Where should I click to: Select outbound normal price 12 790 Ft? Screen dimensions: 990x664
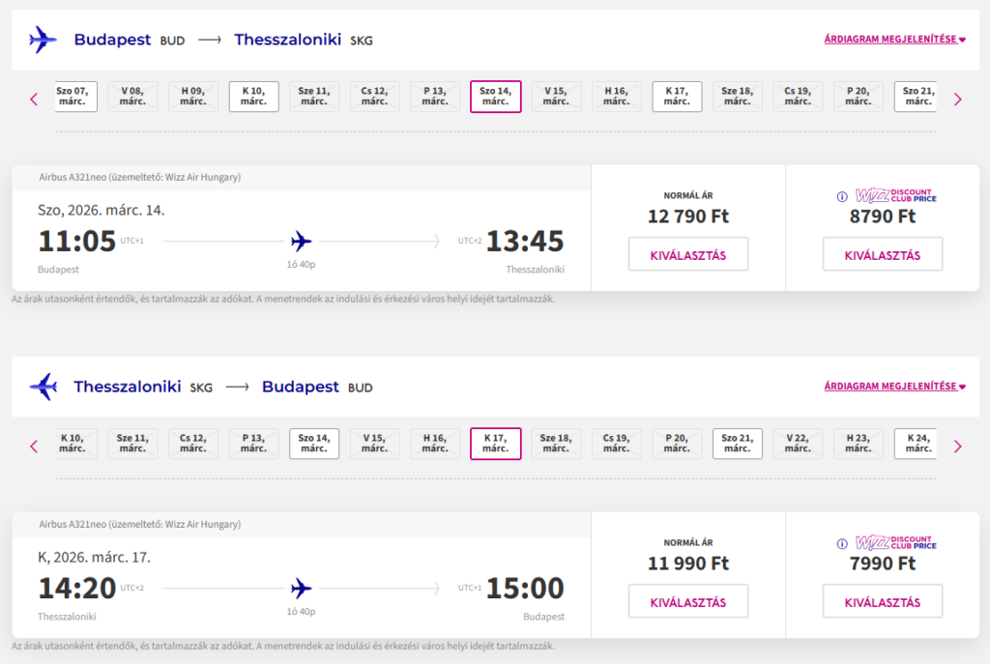point(687,255)
